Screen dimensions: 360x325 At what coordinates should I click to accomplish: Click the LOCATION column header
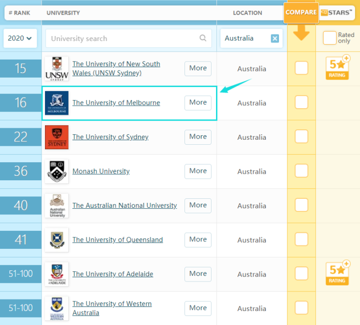(247, 13)
